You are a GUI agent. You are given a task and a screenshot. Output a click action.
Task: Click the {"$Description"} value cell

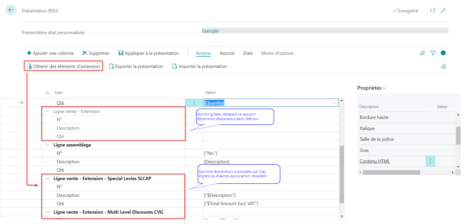271,195
